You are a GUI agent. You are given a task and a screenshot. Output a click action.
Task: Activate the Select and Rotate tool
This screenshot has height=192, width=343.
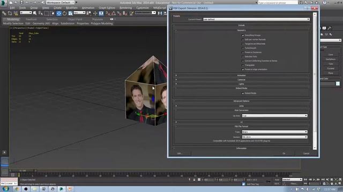pos(64,13)
